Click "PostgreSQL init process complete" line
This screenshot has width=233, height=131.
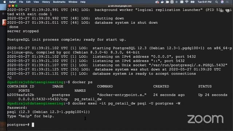67,40
